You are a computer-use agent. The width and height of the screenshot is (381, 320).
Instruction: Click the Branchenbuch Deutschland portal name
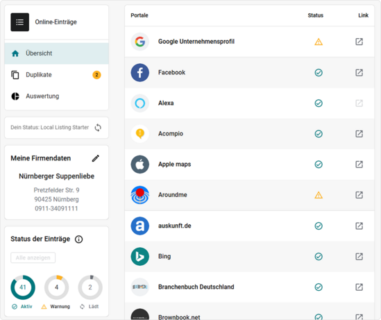[196, 287]
